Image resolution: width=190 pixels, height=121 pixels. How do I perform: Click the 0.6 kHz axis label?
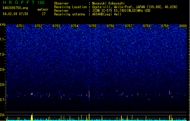[3, 115]
